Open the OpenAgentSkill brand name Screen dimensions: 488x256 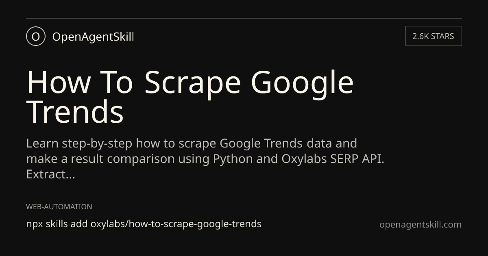pyautogui.click(x=93, y=37)
